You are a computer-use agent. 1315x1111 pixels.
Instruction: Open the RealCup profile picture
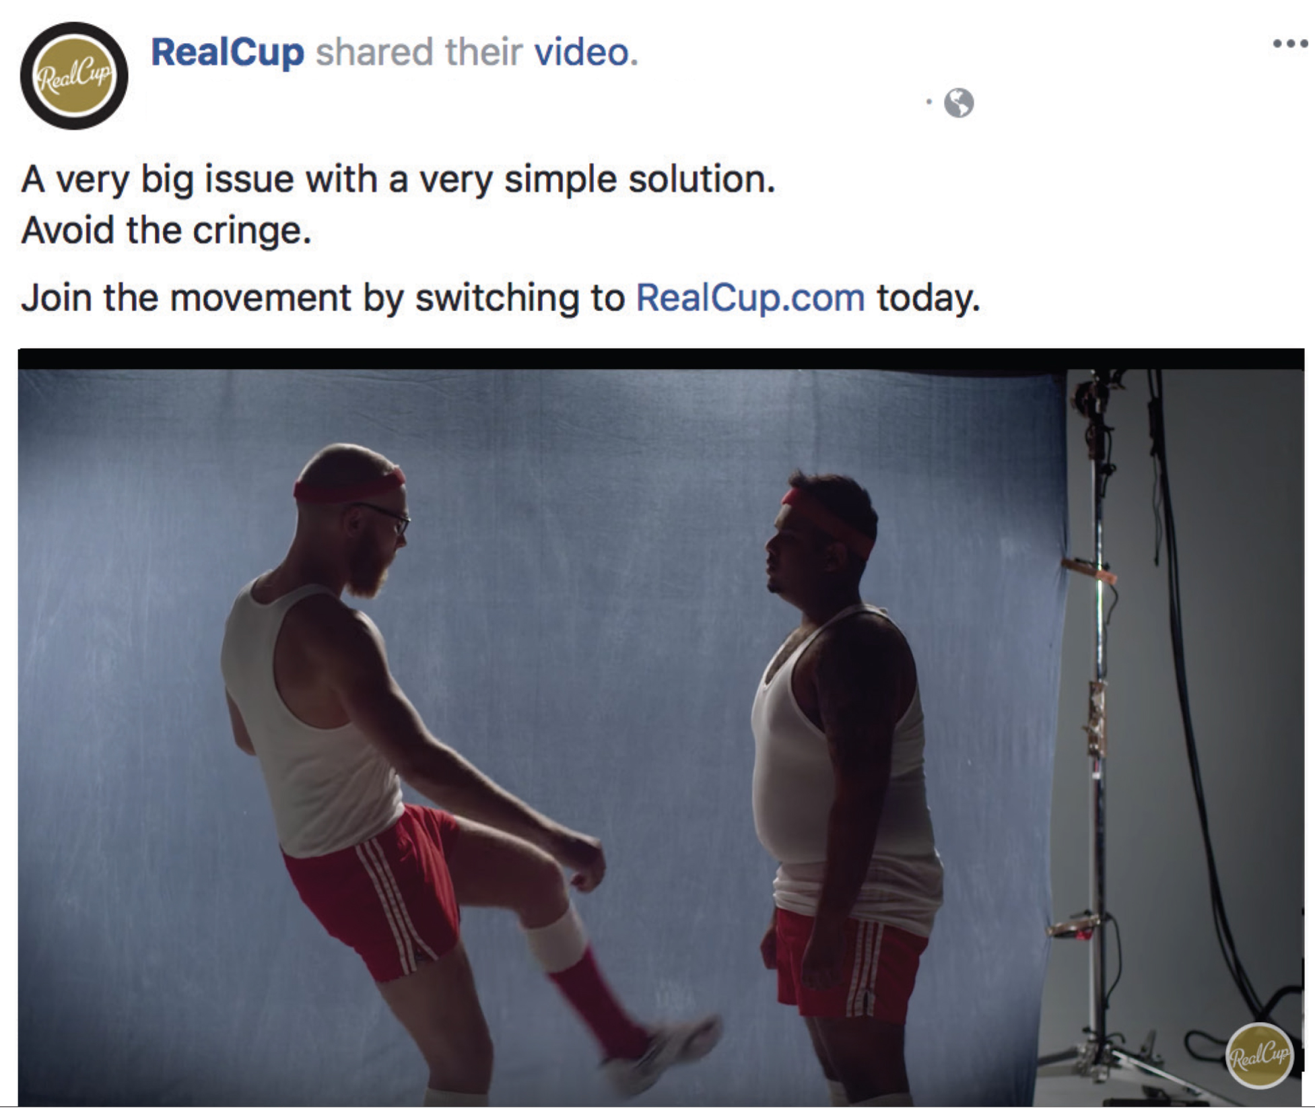pos(74,75)
